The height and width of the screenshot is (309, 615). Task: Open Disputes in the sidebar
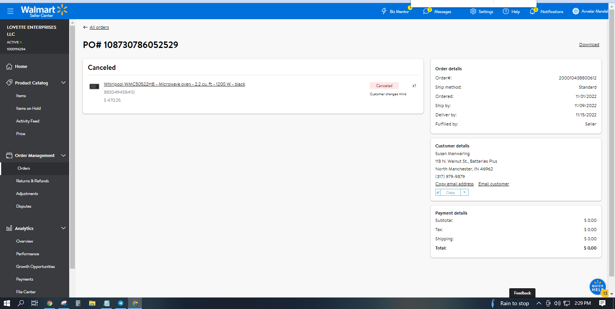pos(24,206)
